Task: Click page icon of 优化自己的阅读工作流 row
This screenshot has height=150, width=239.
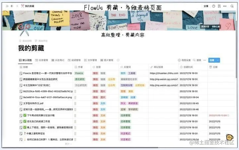Action: [21, 121]
